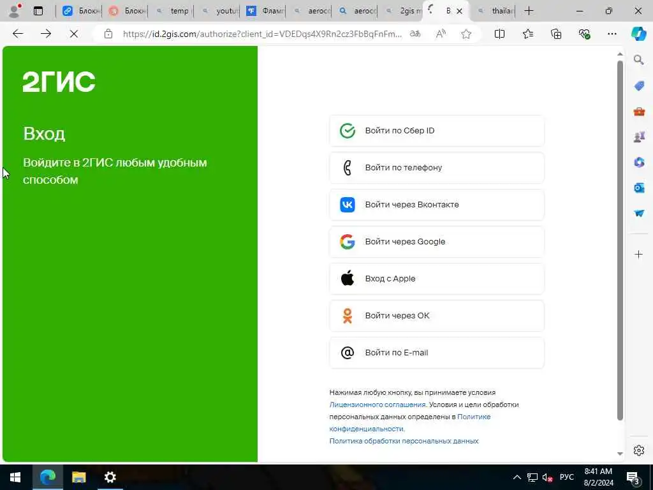View site information lock icon
The height and width of the screenshot is (490, 653).
(108, 34)
